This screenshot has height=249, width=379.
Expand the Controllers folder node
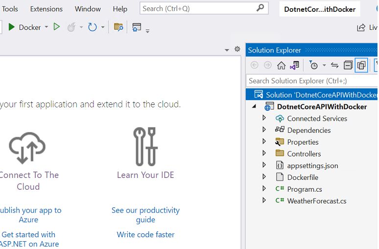tap(264, 153)
